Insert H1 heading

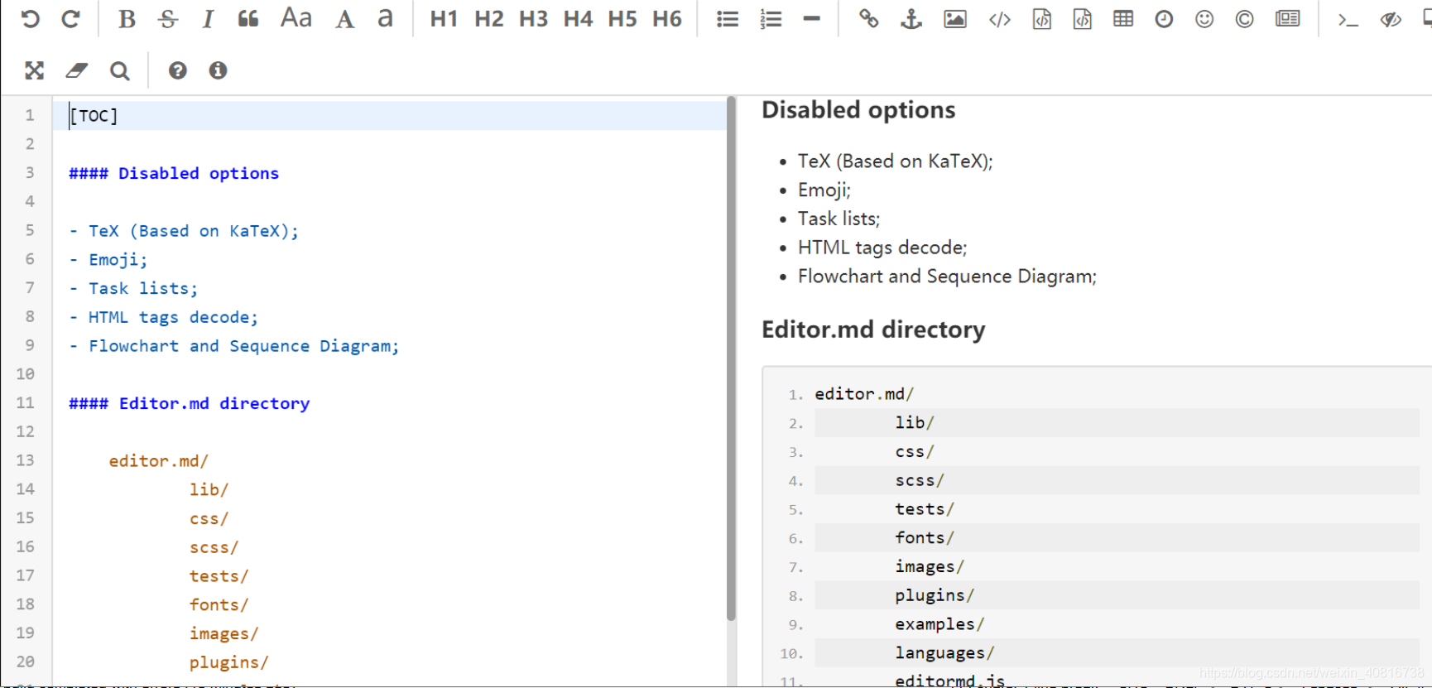click(444, 18)
